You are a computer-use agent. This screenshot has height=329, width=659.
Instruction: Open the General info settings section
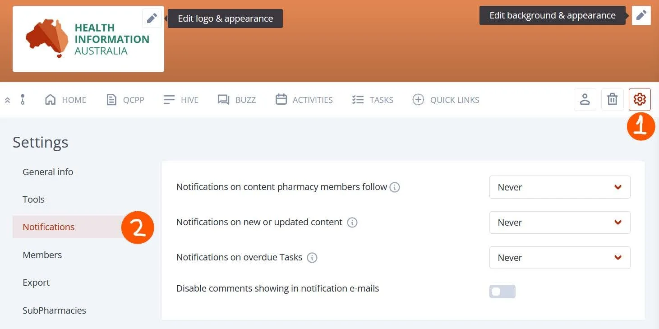tap(48, 172)
